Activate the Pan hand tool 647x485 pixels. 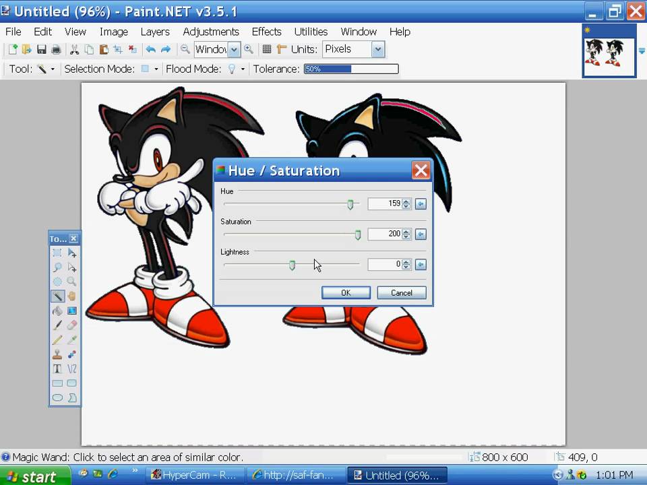(72, 296)
